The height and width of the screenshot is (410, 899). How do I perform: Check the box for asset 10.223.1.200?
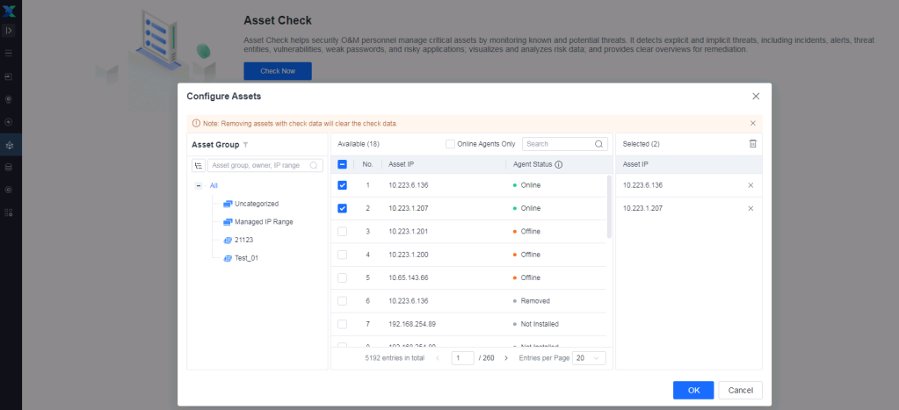[x=342, y=255]
